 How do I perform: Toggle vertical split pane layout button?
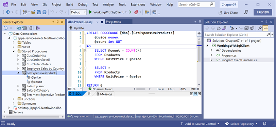pyautogui.click(x=192, y=94)
